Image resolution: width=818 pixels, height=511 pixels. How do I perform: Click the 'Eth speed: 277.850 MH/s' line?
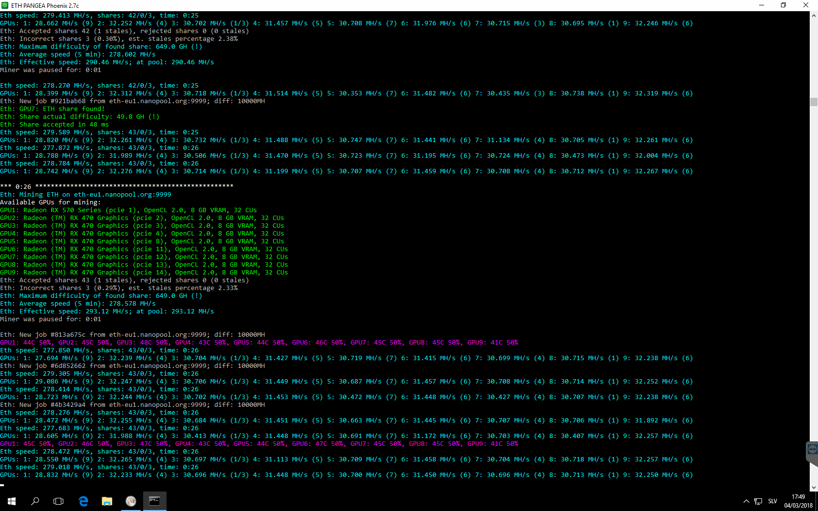pos(99,350)
